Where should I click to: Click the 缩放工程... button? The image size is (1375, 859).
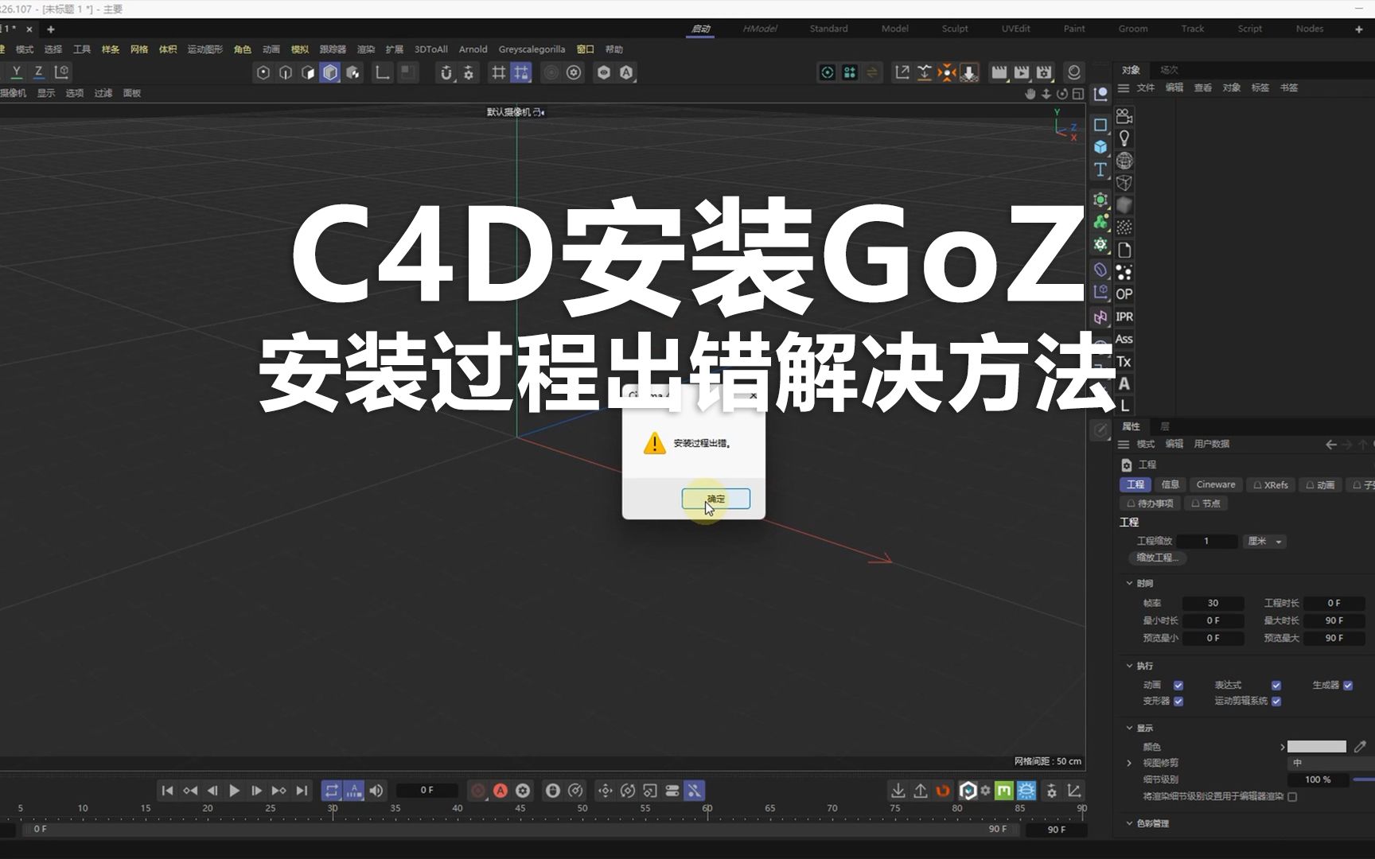point(1159,558)
